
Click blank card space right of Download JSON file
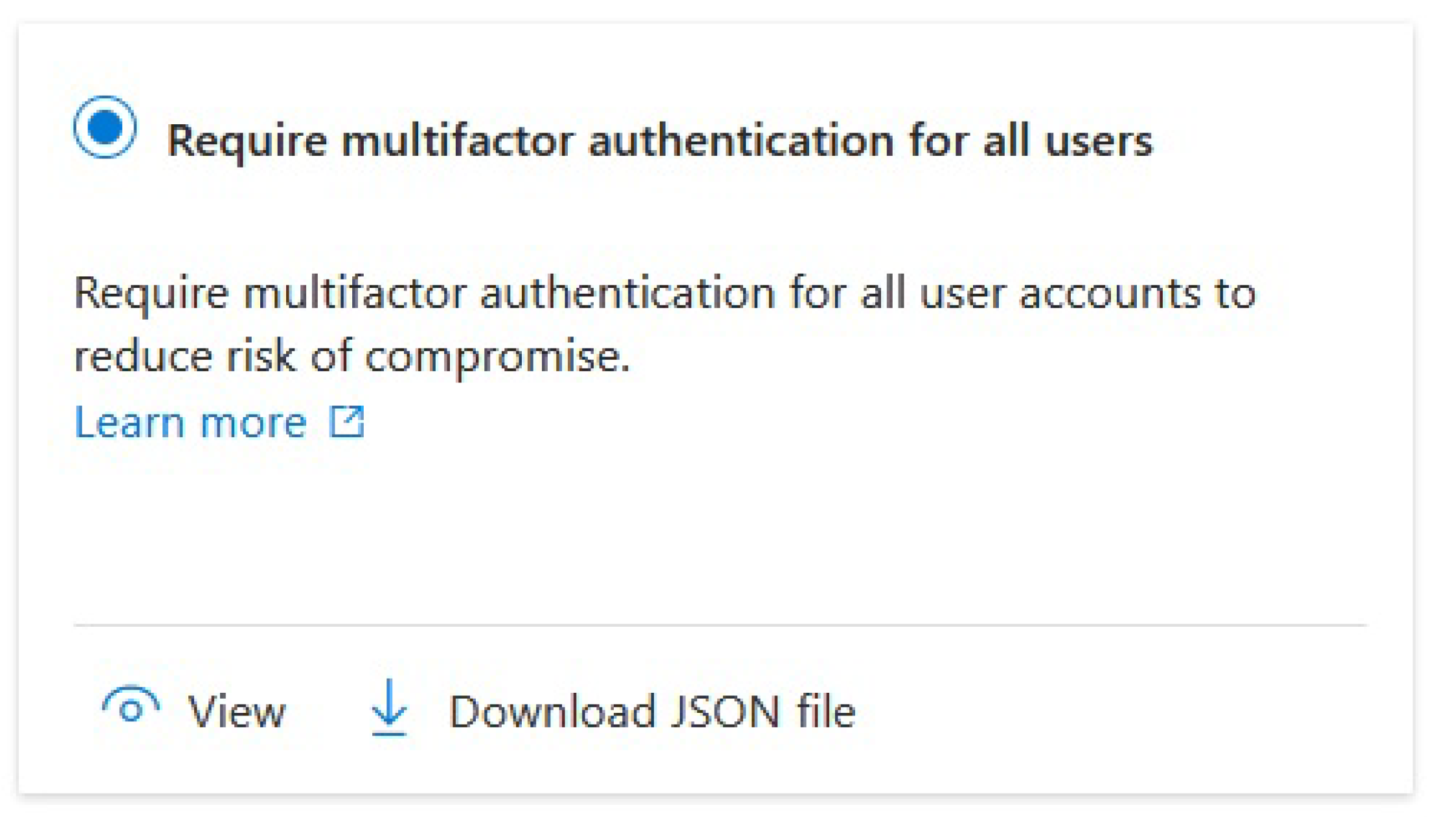(1133, 712)
